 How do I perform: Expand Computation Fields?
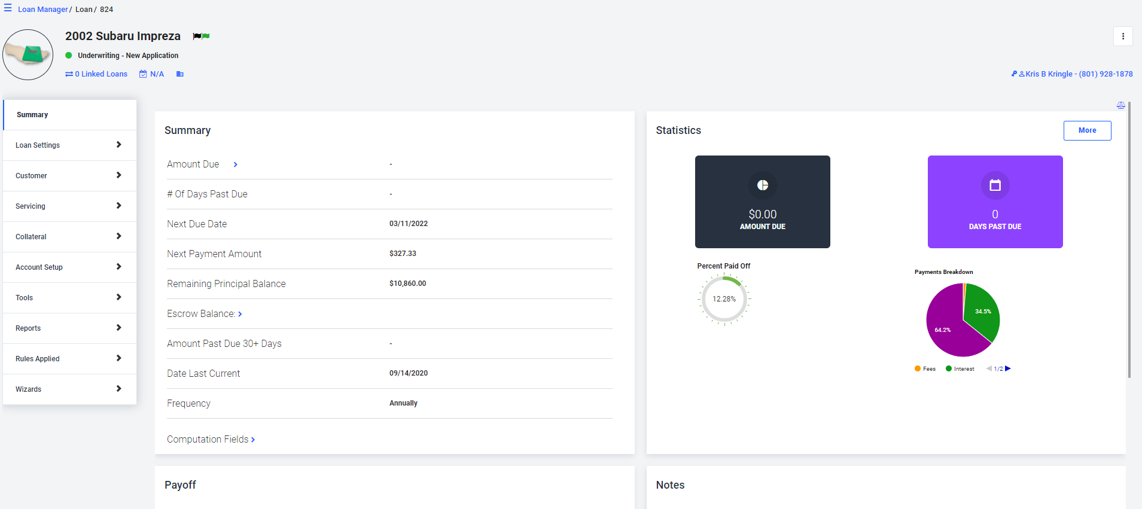pos(253,440)
